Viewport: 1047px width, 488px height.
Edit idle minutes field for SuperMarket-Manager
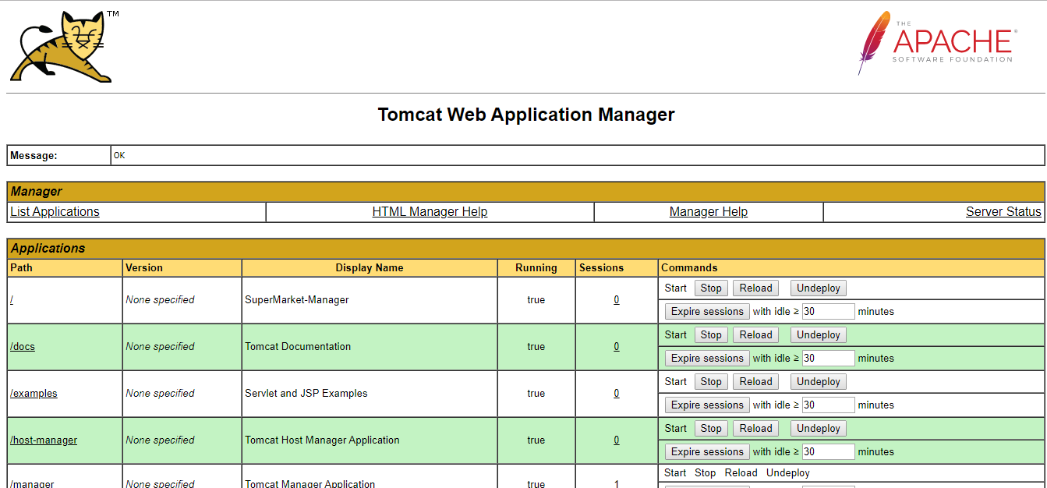pyautogui.click(x=829, y=312)
